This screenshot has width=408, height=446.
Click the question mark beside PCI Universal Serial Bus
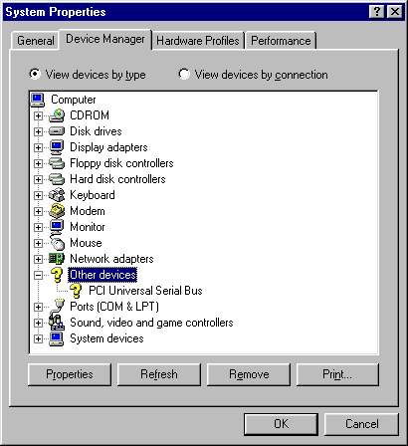click(x=77, y=291)
